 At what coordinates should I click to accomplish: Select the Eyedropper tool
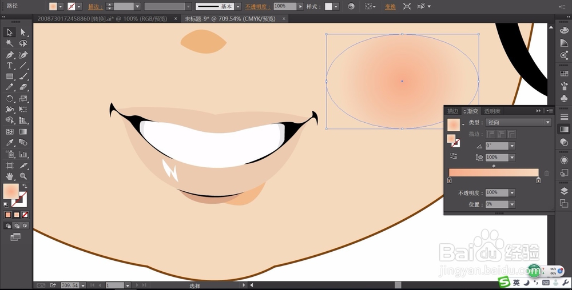tap(10, 143)
